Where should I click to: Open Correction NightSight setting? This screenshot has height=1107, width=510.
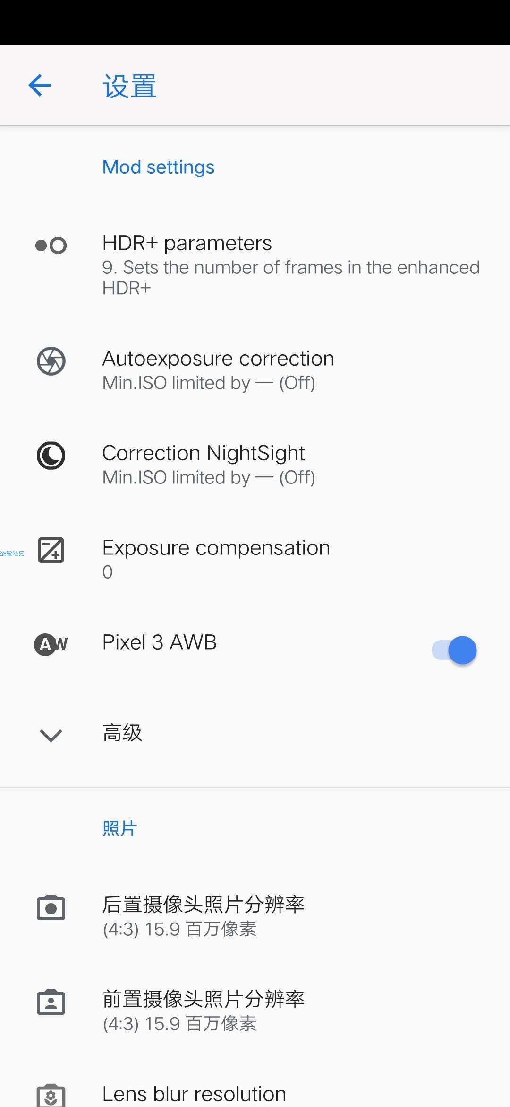pos(255,465)
